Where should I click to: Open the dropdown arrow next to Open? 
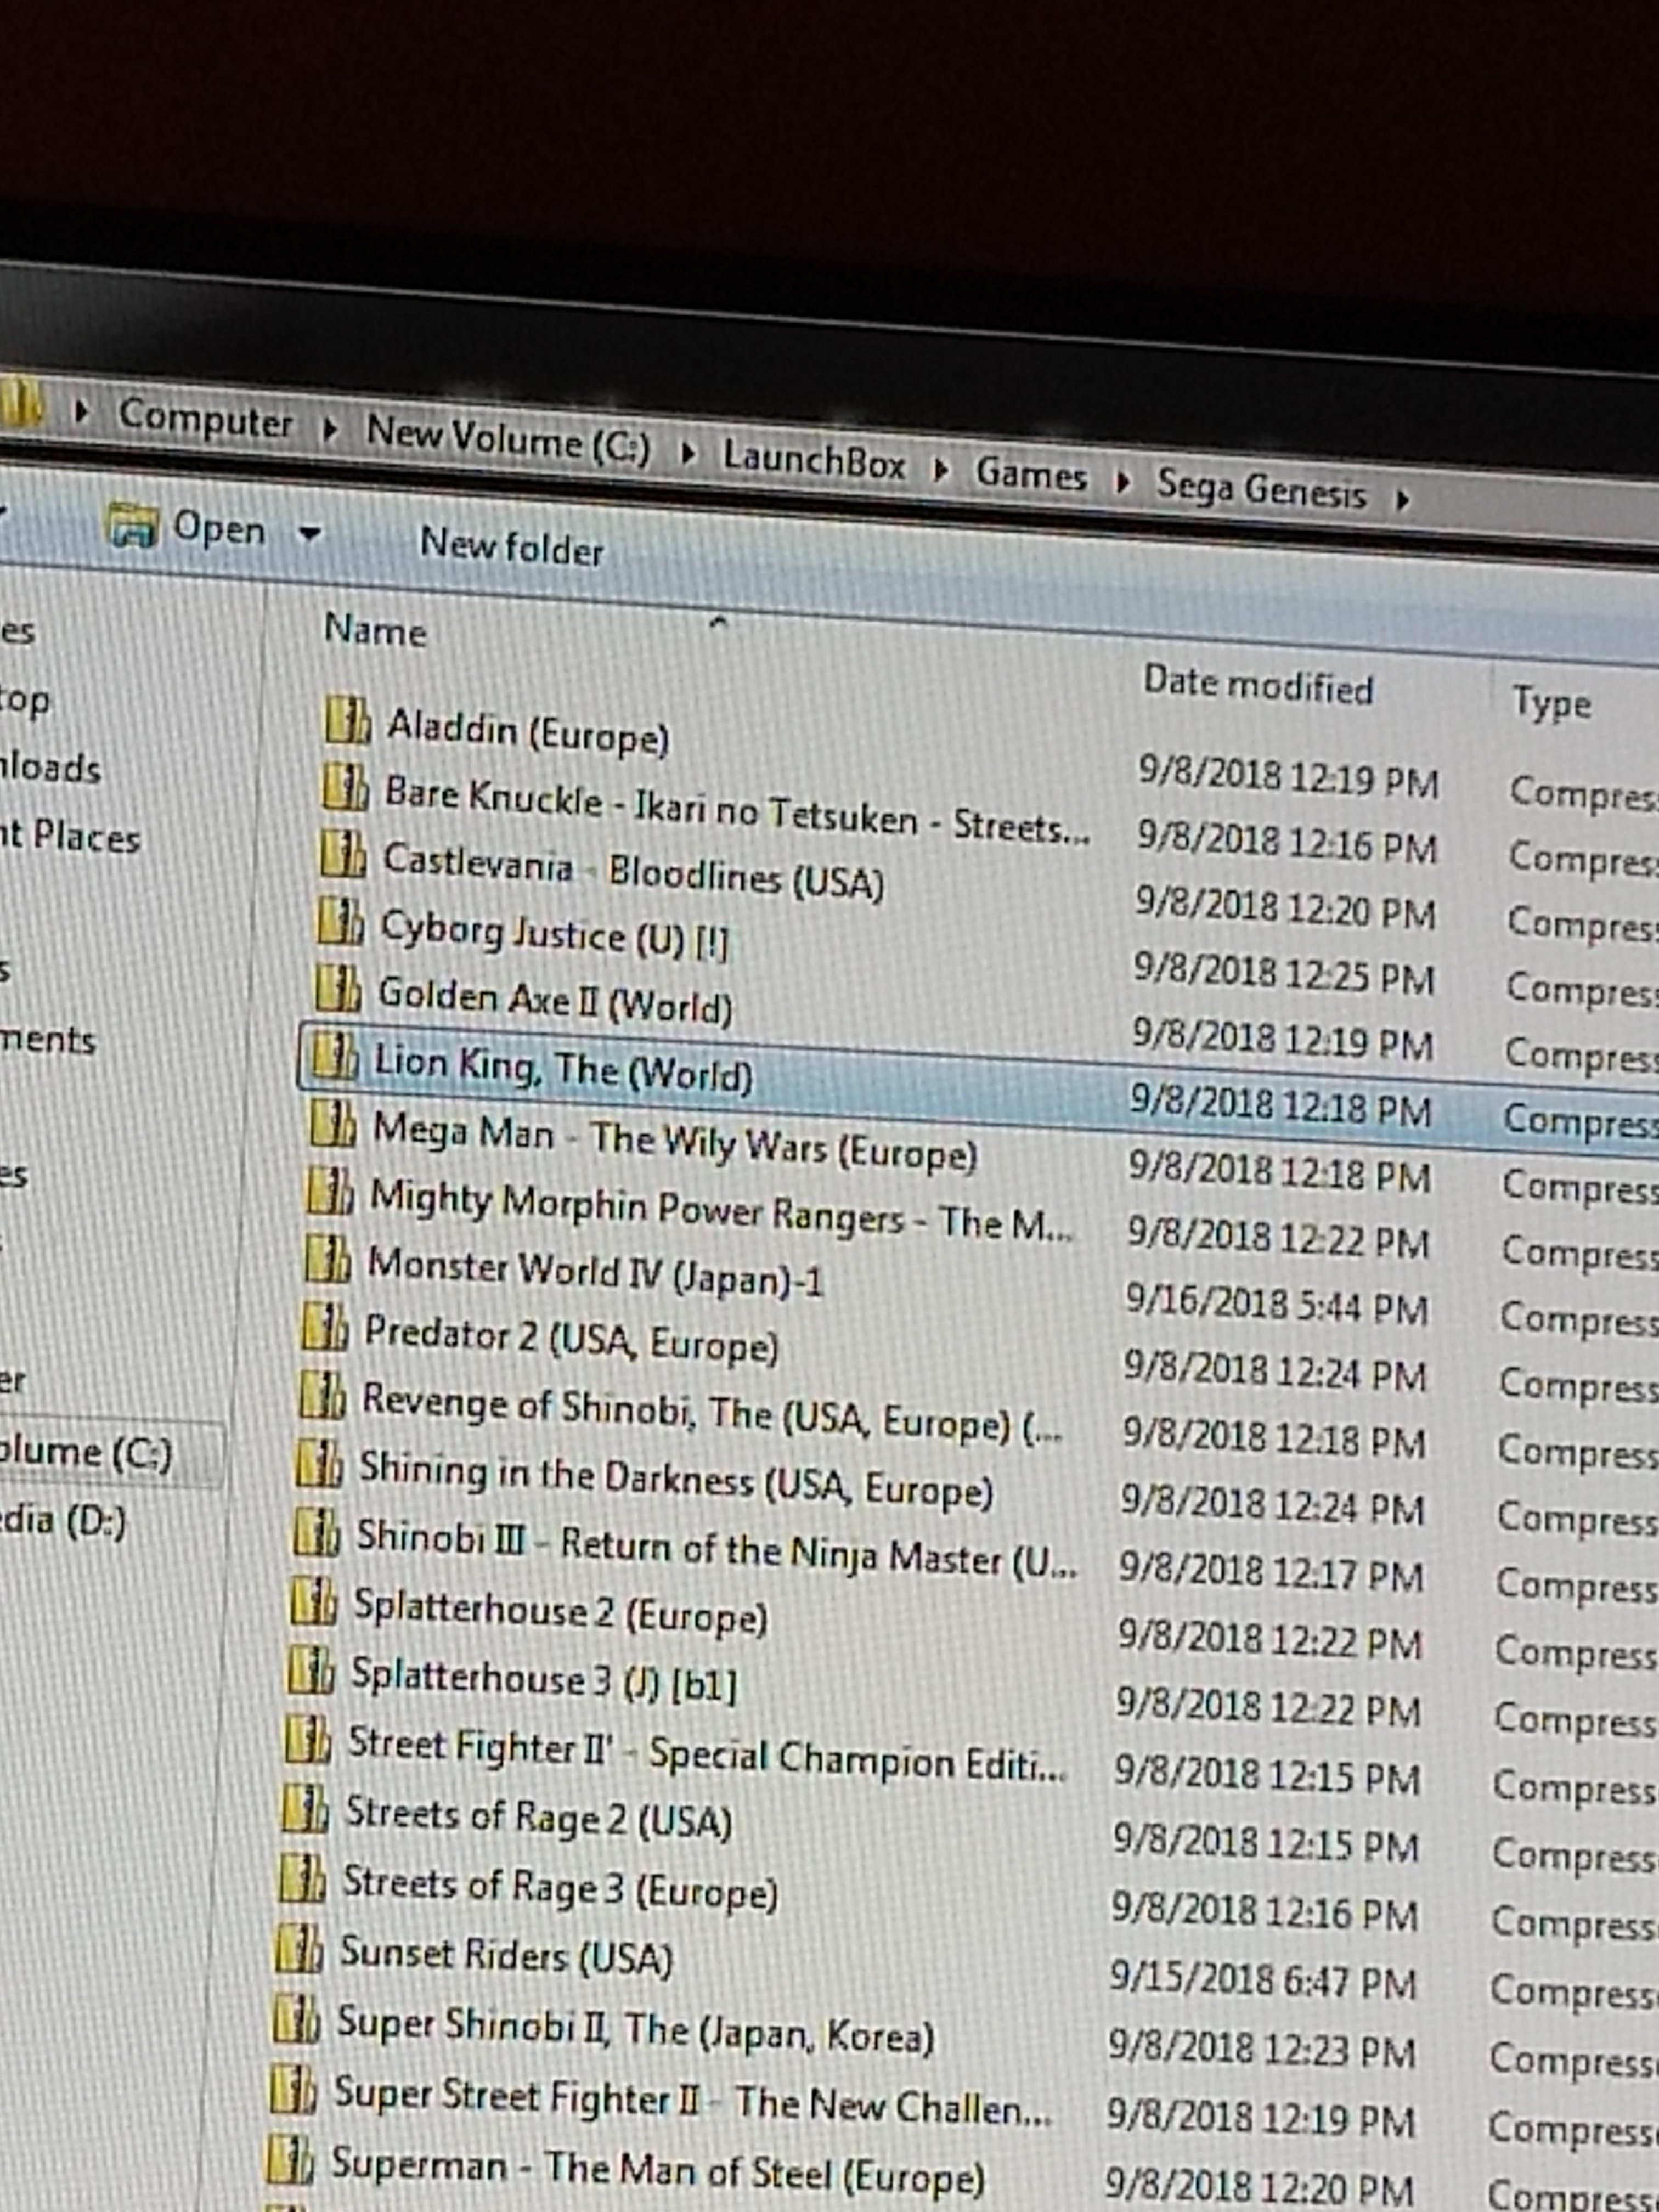point(310,534)
